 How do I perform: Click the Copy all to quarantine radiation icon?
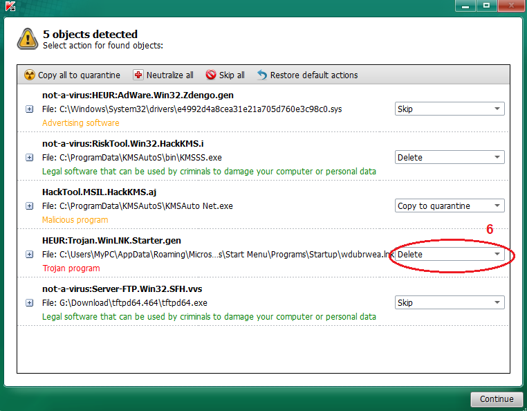tap(29, 75)
